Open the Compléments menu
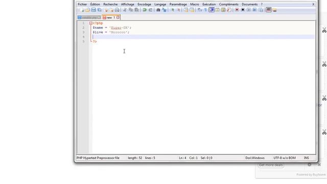 228,4
